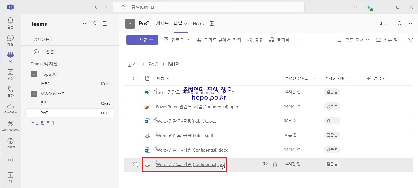Image resolution: width=418 pixels, height=188 pixels.
Task: Open the See all teams link
Action: (x=43, y=122)
